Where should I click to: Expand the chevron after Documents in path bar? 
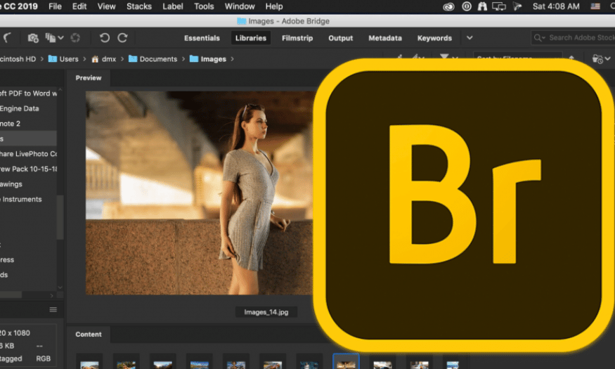pyautogui.click(x=183, y=59)
